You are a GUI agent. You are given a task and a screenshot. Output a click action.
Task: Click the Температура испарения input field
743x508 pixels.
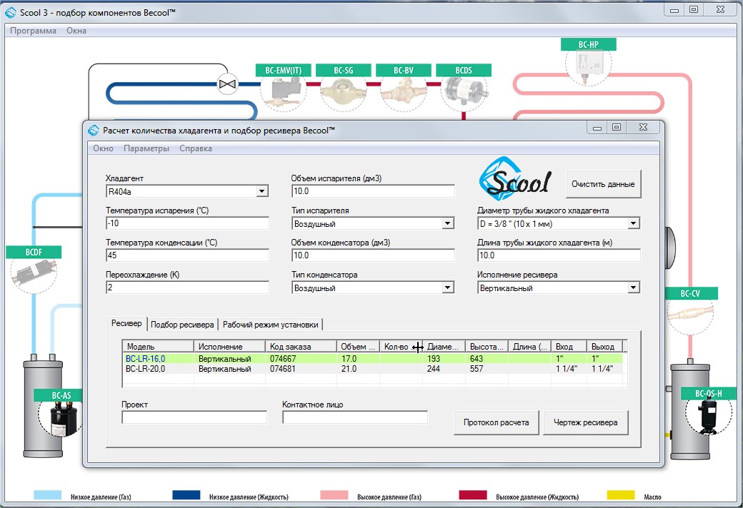click(x=187, y=223)
